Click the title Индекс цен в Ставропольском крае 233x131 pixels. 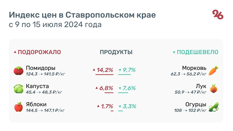[x=82, y=15]
